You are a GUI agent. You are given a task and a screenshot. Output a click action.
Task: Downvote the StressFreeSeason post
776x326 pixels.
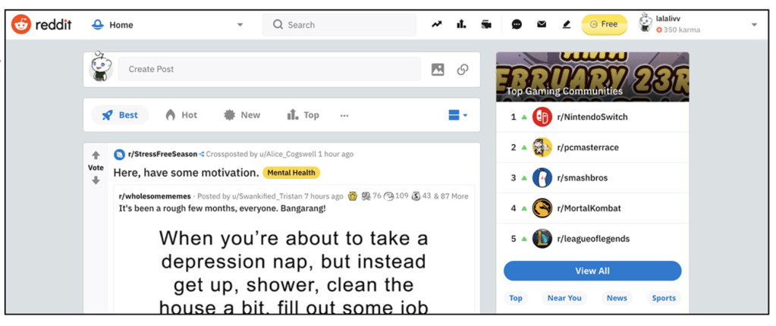[x=96, y=180]
